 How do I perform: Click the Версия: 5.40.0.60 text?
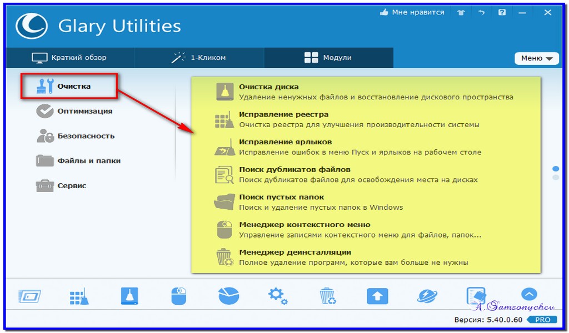[488, 320]
